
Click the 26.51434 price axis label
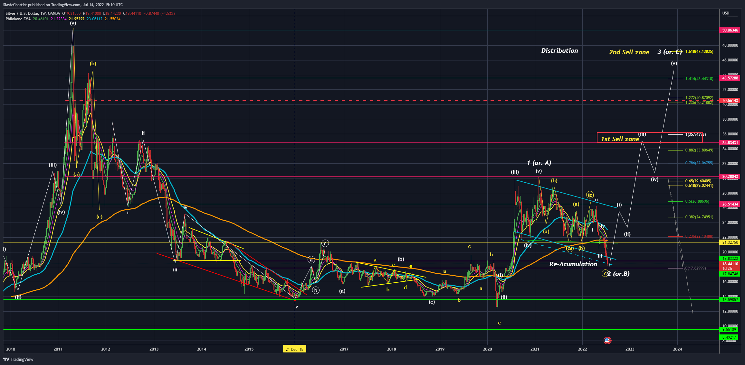[730, 204]
